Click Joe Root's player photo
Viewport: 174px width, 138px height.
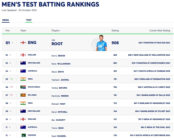coord(101,43)
